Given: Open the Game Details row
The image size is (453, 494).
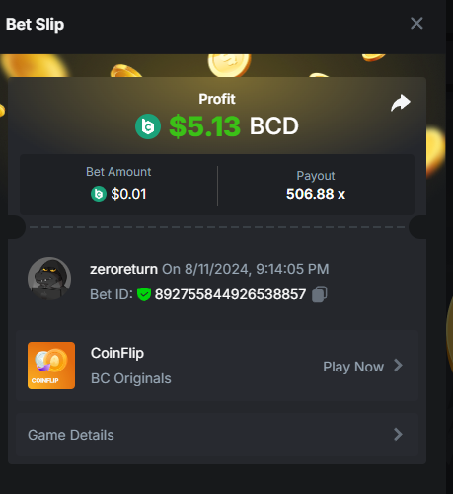Looking at the screenshot, I should [217, 435].
